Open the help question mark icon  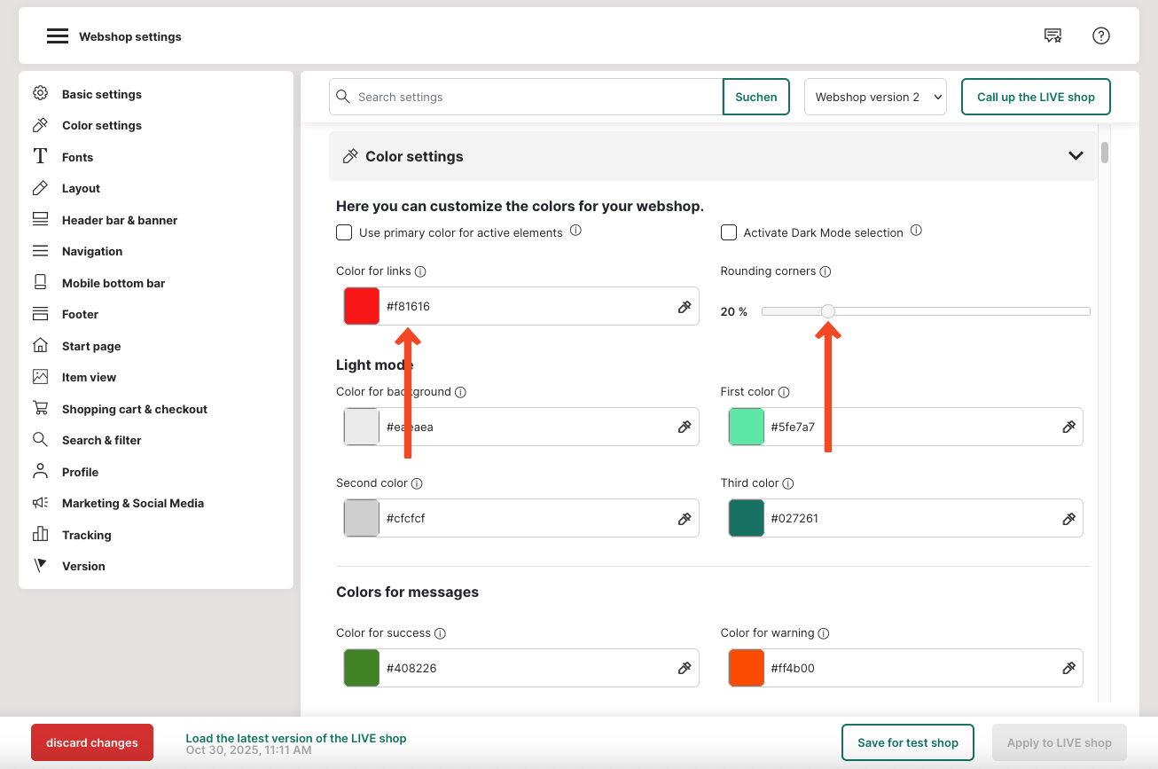click(1100, 36)
